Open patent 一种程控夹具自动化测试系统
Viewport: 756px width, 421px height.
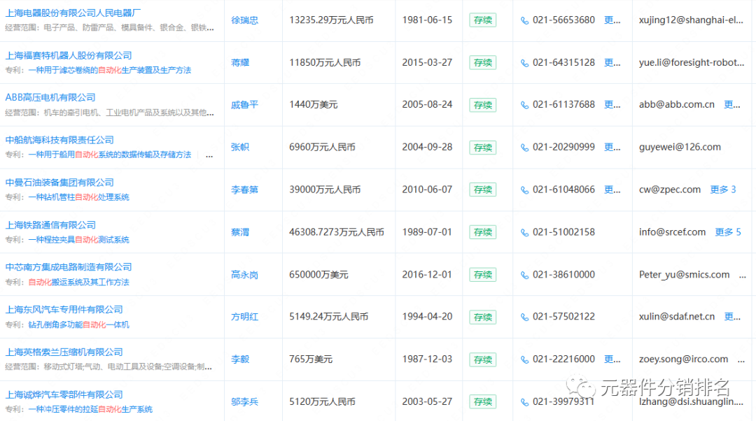coord(78,239)
